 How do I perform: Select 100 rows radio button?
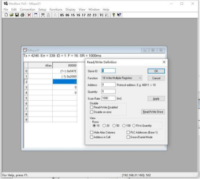(124, 126)
